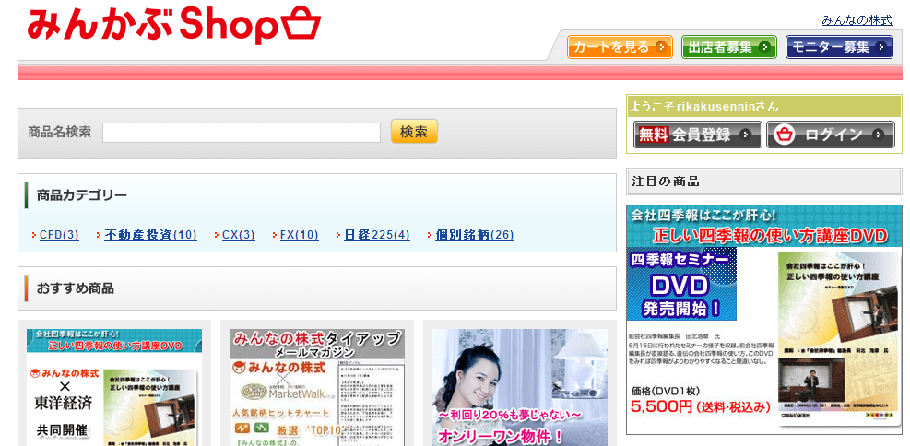Open 日経225(4) category
The width and height of the screenshot is (910, 446).
[x=377, y=235]
